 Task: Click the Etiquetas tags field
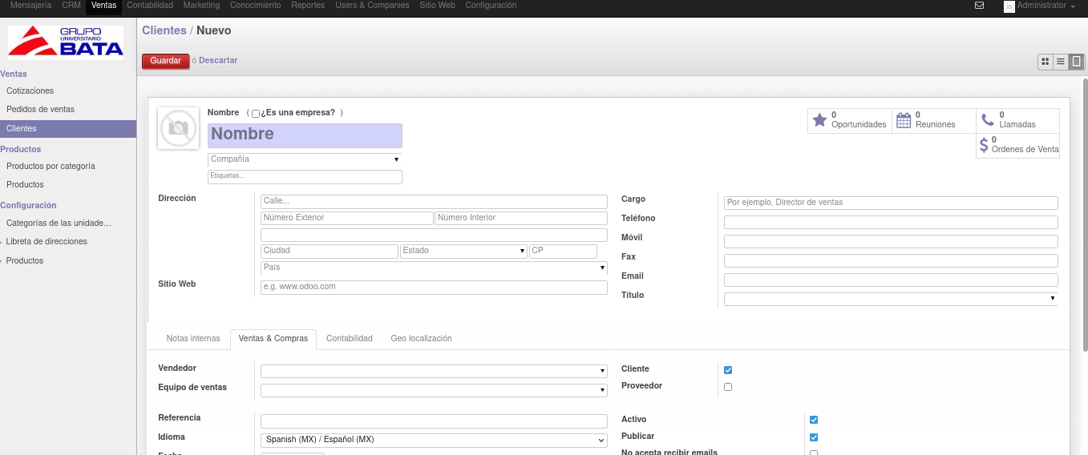click(x=305, y=176)
